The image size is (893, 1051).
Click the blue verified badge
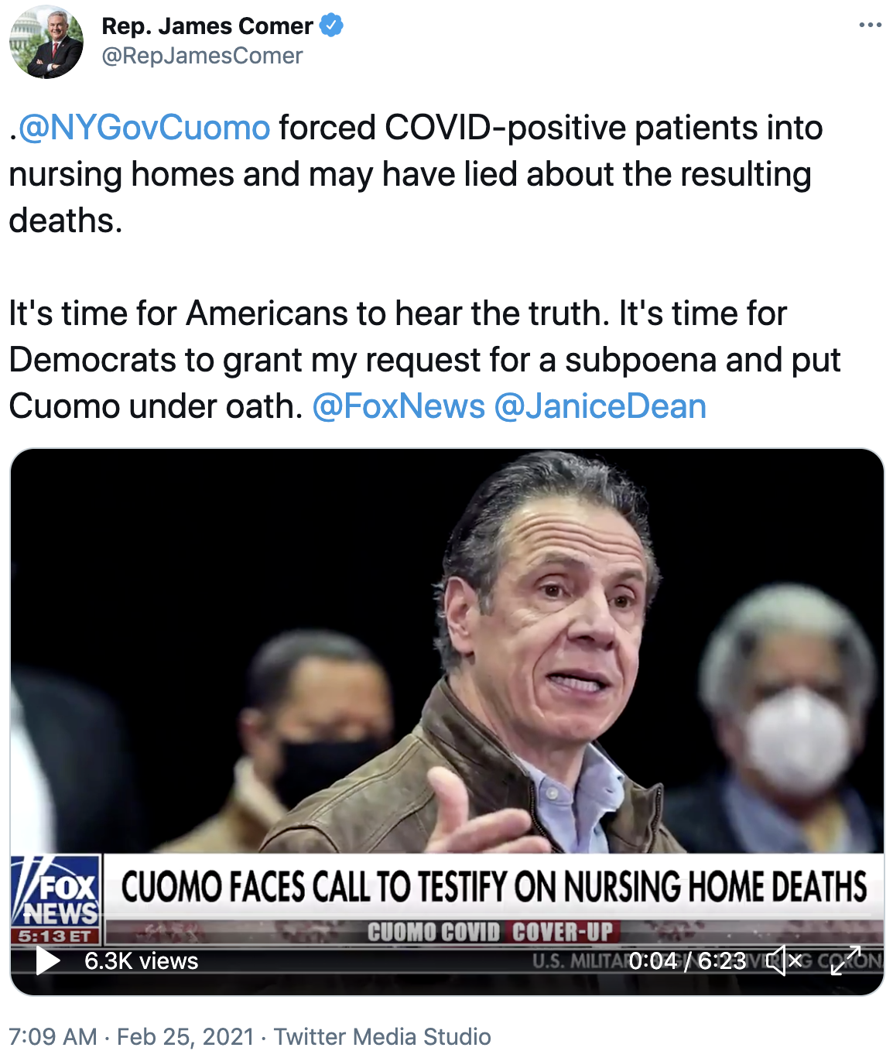pyautogui.click(x=331, y=26)
